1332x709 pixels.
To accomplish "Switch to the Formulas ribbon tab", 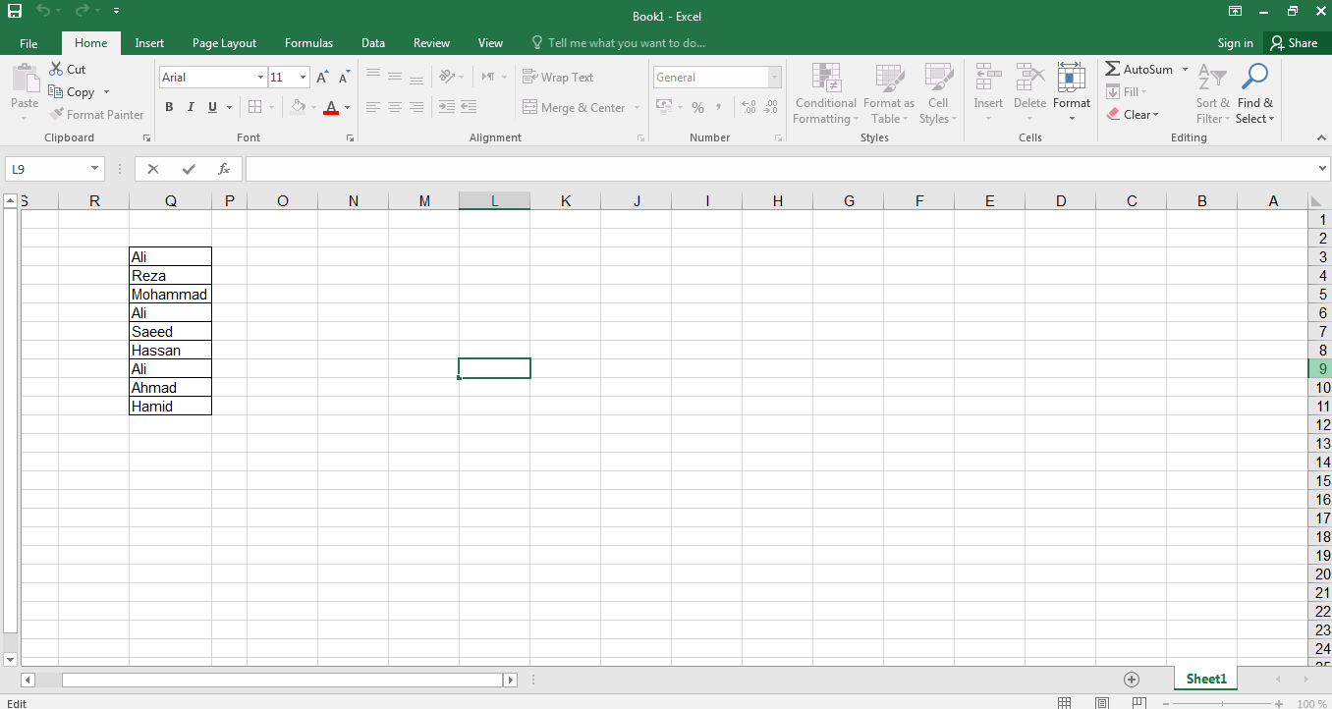I will pyautogui.click(x=308, y=43).
